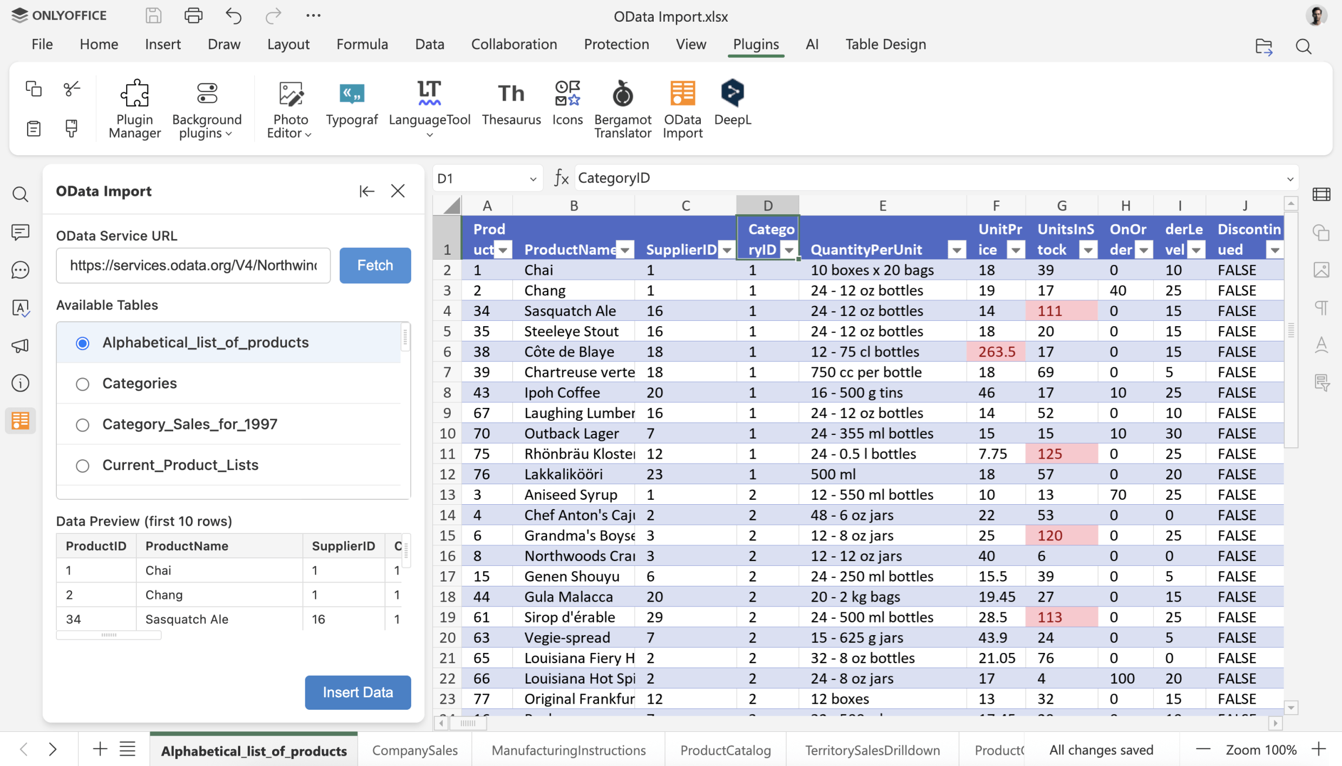Open comments panel in left sidebar
This screenshot has height=766, width=1342.
click(21, 232)
